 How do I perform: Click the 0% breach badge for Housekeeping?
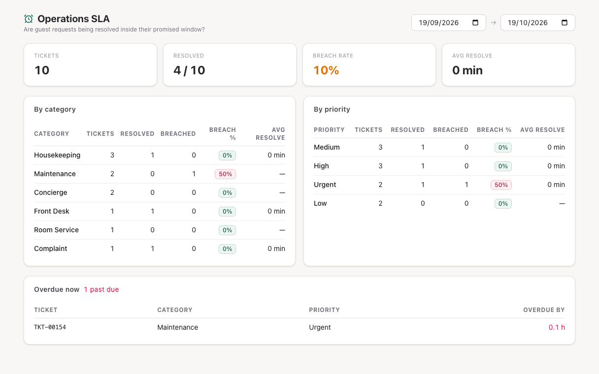[x=227, y=156]
